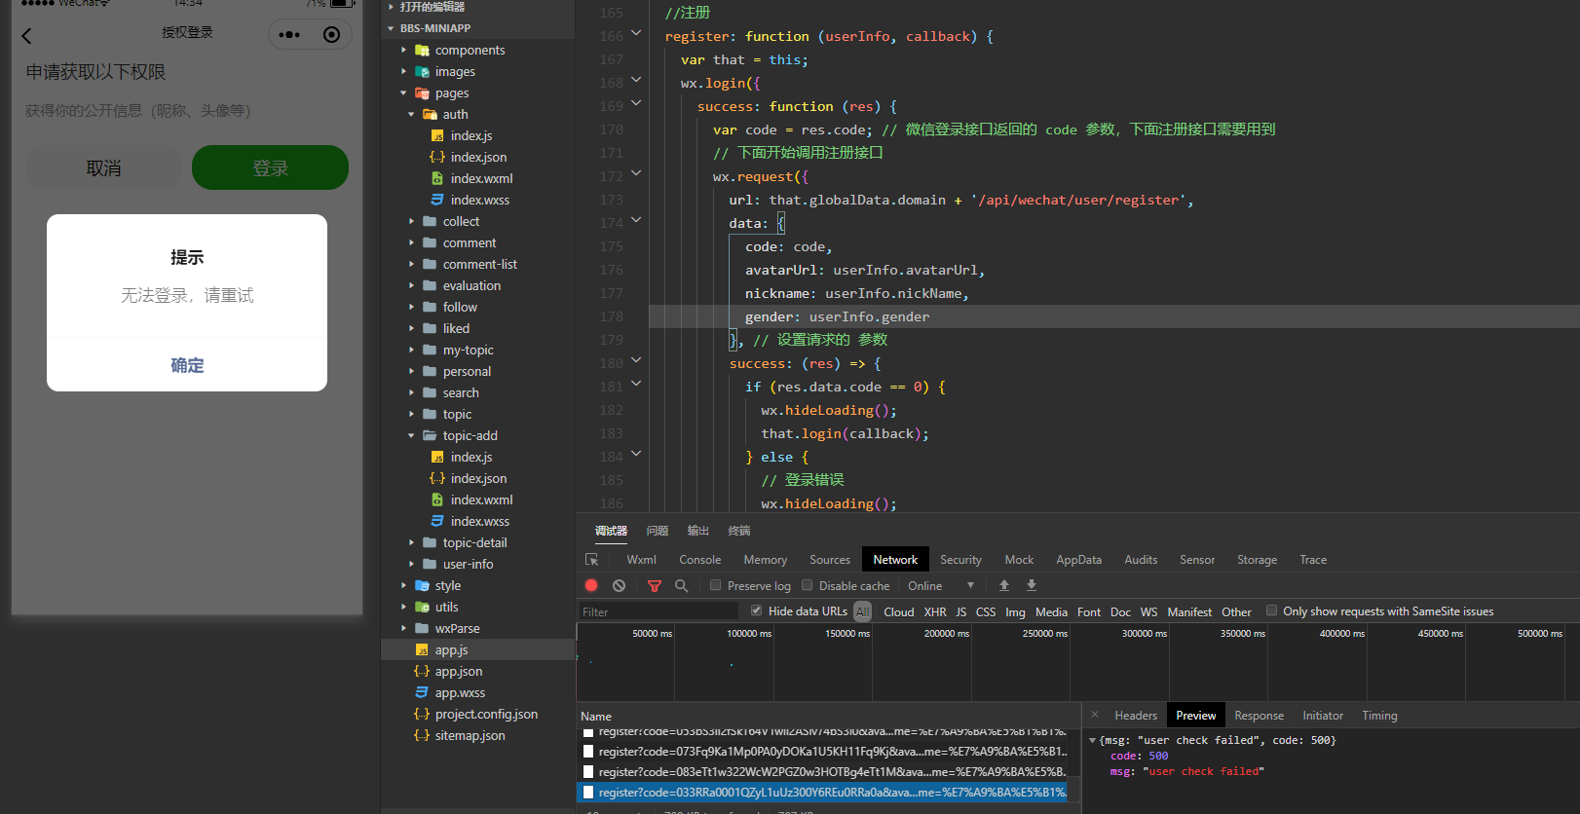Open network search magnifier
The width and height of the screenshot is (1580, 814).
(x=682, y=586)
